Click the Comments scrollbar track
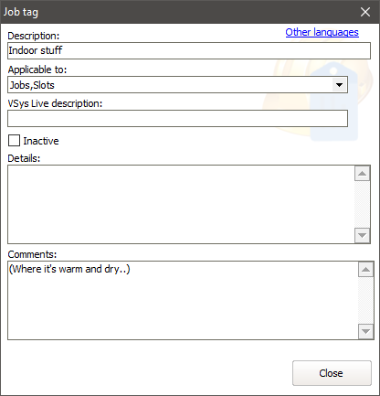380x396 pixels. (x=365, y=301)
